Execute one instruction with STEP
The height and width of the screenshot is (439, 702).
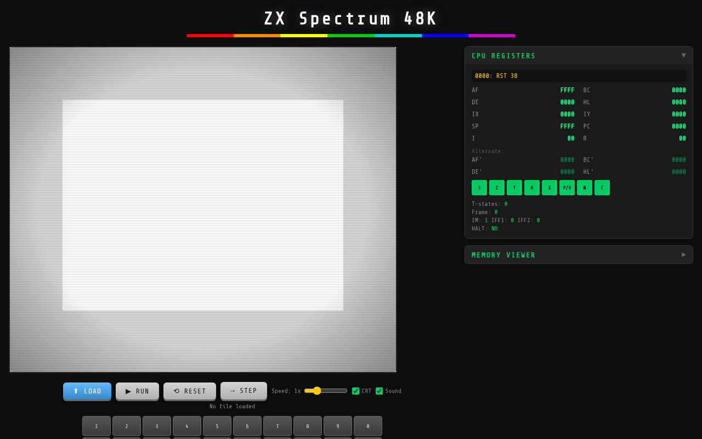click(x=244, y=391)
